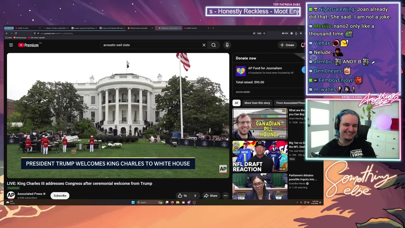Open OBS Studio from the taskbar
This screenshot has height=228, width=405.
click(194, 202)
